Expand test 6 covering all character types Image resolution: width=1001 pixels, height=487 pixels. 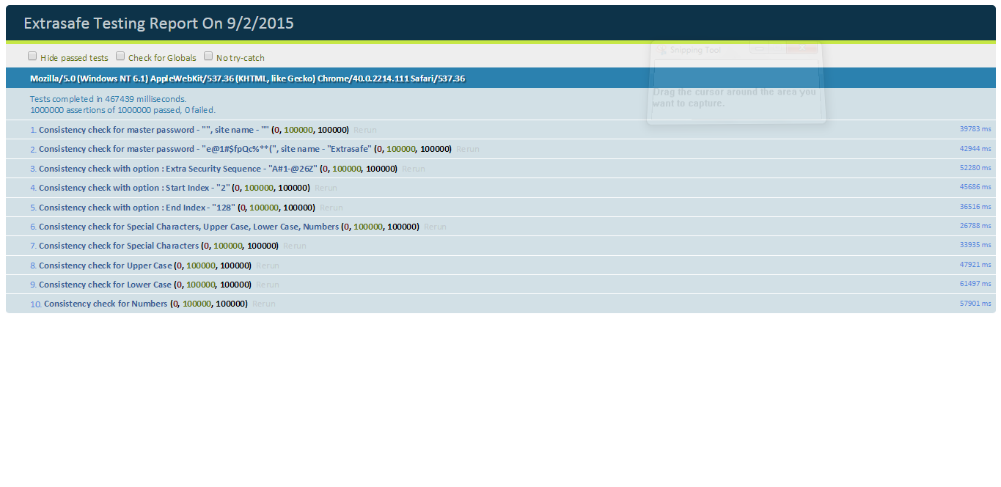tap(188, 227)
